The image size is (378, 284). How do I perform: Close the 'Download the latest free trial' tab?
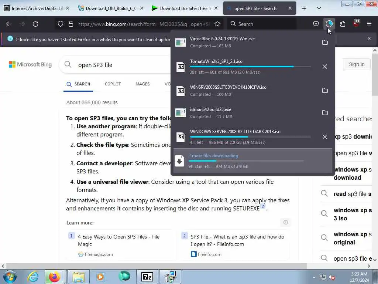coord(216,8)
